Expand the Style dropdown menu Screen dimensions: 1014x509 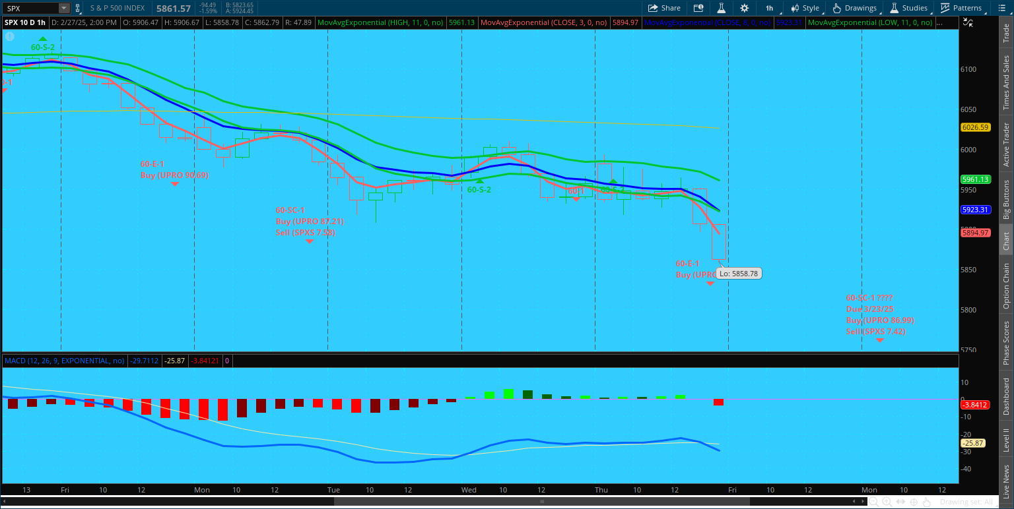(x=805, y=8)
